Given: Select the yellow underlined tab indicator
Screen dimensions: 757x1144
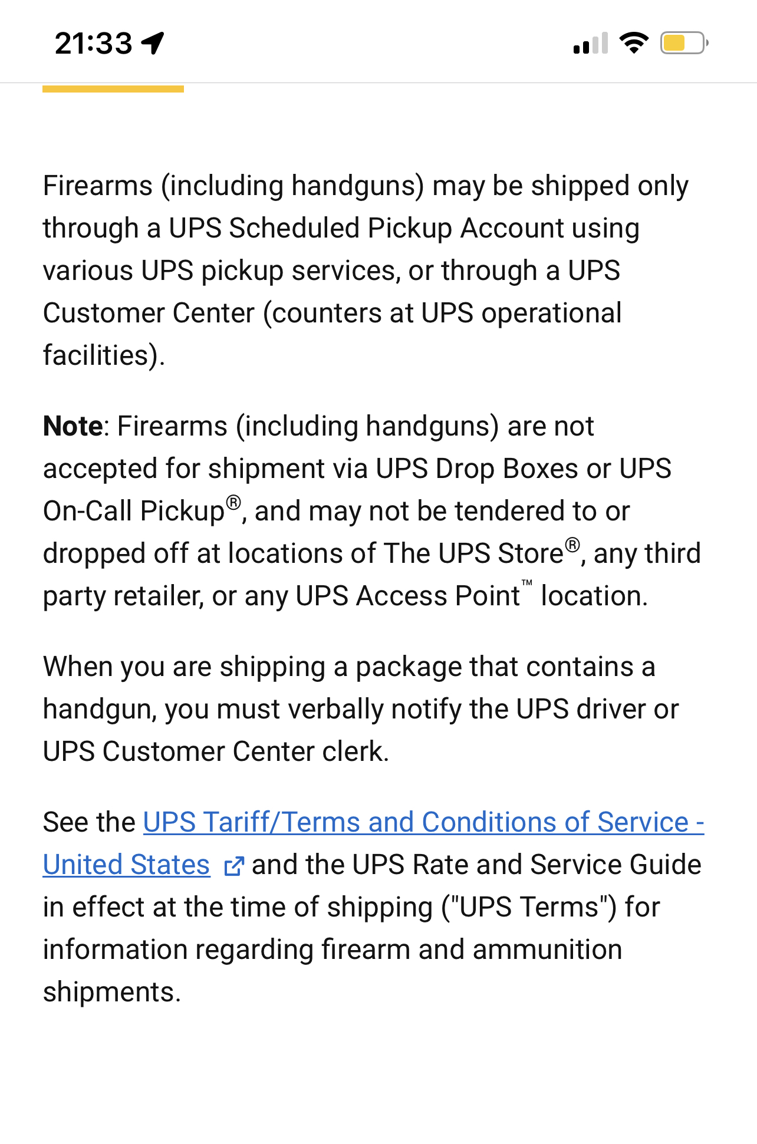Looking at the screenshot, I should coord(113,89).
